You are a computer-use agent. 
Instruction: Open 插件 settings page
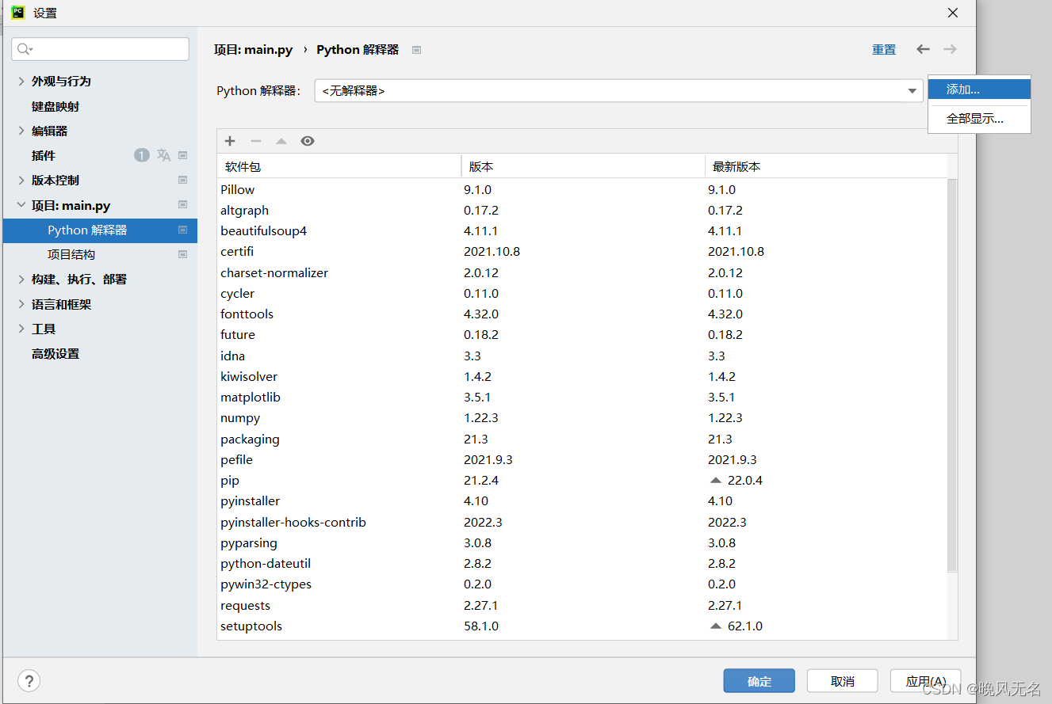pos(44,155)
